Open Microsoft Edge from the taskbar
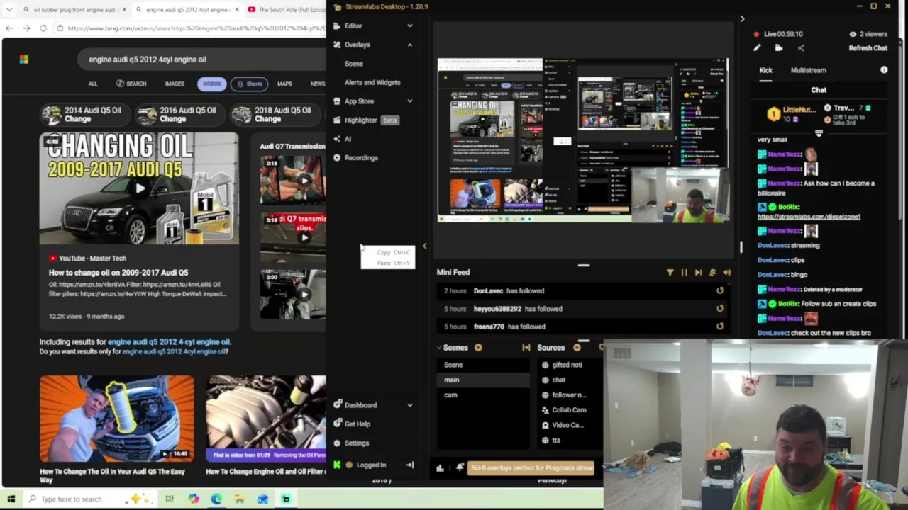 [216, 499]
